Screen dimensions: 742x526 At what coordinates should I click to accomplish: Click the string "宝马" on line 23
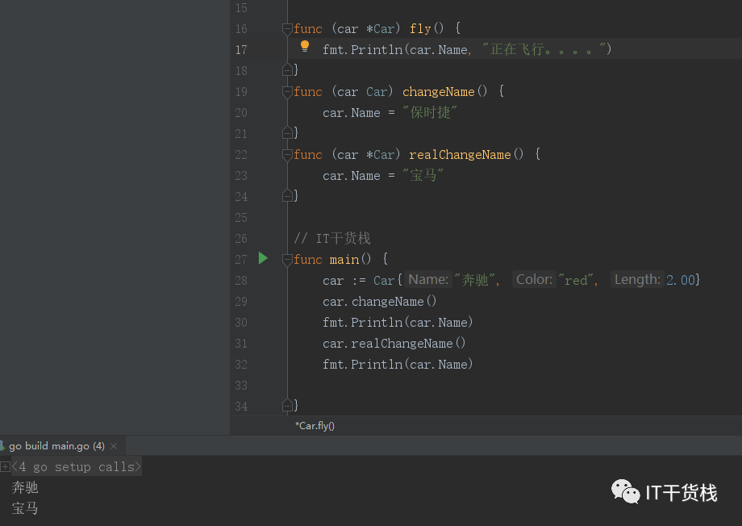423,176
